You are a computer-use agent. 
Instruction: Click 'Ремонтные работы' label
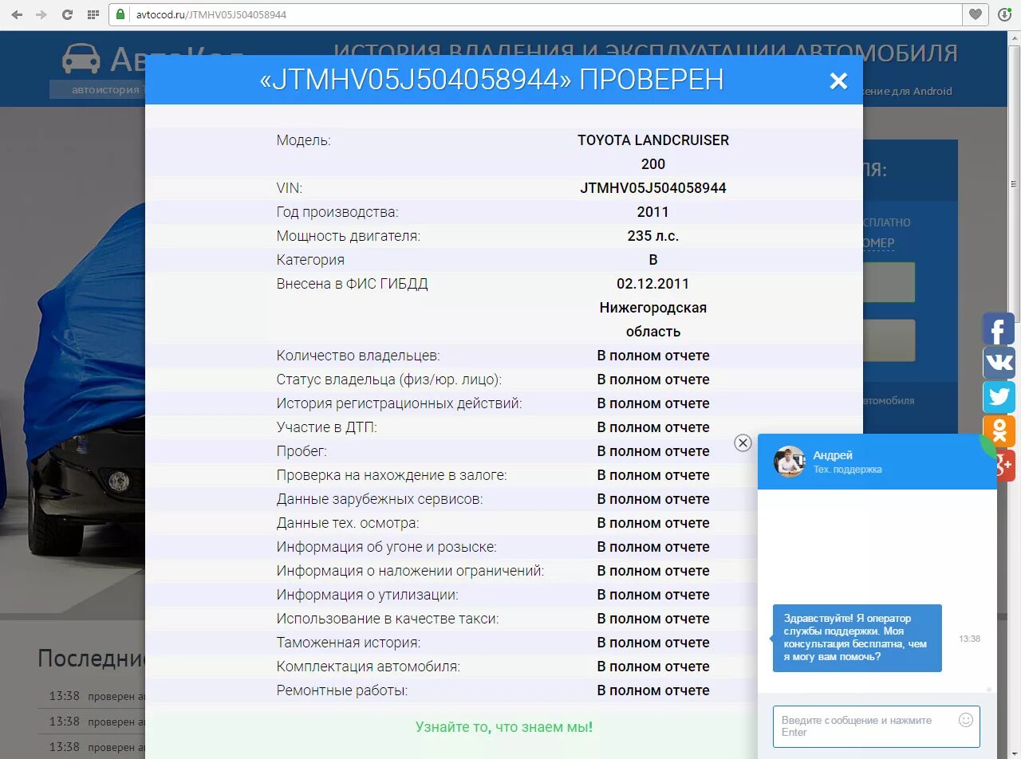tap(342, 690)
